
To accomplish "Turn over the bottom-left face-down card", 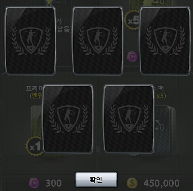I will (x=68, y=119).
